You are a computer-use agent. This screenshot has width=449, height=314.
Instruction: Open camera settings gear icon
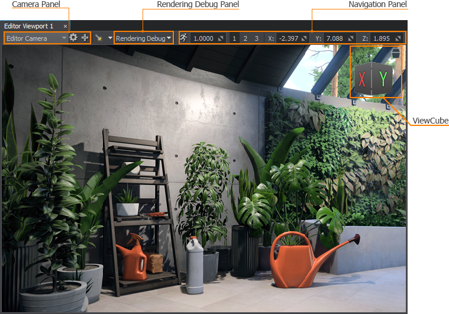[73, 38]
